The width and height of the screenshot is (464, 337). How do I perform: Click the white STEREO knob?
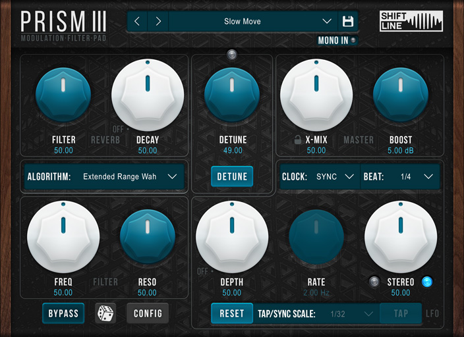(x=401, y=237)
